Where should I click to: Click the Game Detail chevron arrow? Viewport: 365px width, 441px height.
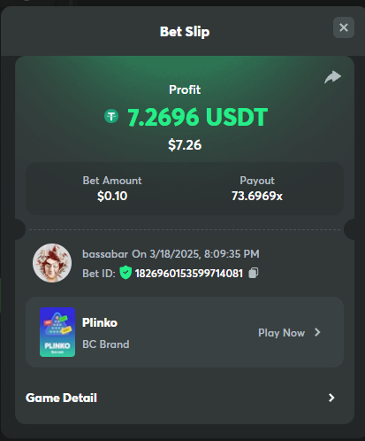tap(331, 398)
